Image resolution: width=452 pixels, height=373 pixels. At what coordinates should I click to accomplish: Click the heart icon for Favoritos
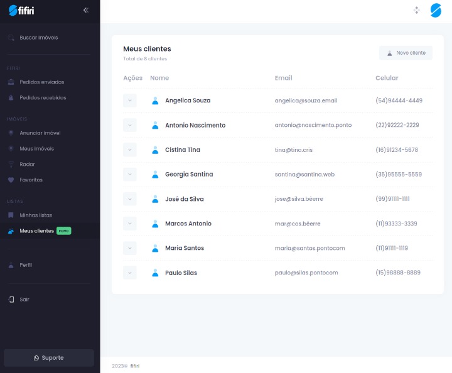coord(11,180)
